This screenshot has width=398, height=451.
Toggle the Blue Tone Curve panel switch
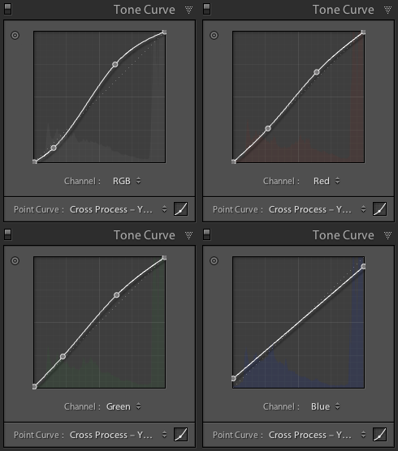tap(207, 234)
